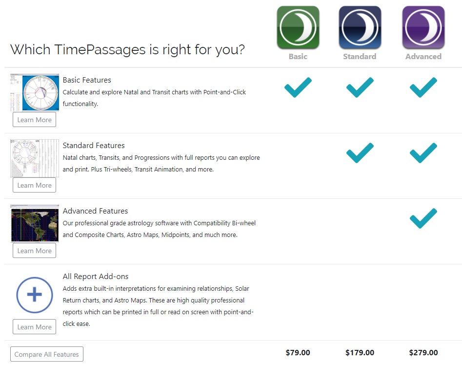Open the Standard Features chart thumbnail

[x=35, y=158]
